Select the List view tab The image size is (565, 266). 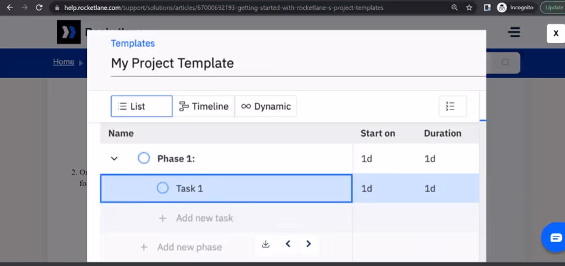141,107
